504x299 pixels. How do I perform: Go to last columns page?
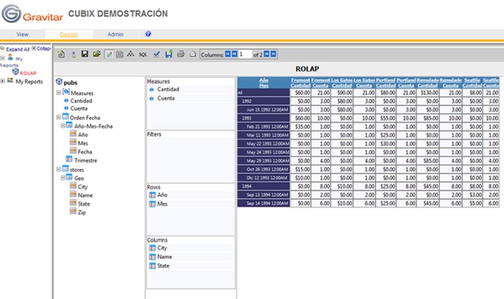tap(273, 54)
